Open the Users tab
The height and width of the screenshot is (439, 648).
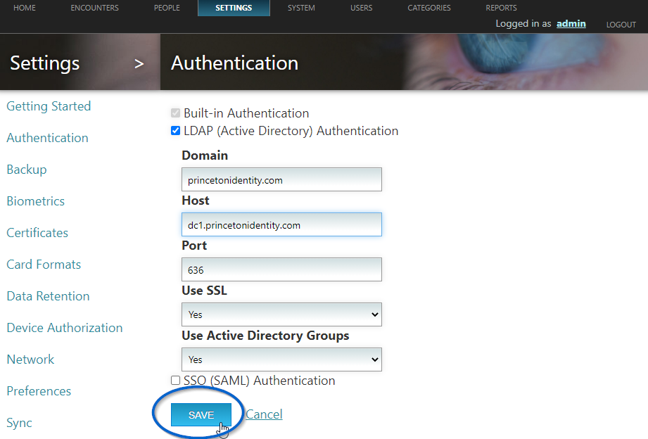coord(361,8)
